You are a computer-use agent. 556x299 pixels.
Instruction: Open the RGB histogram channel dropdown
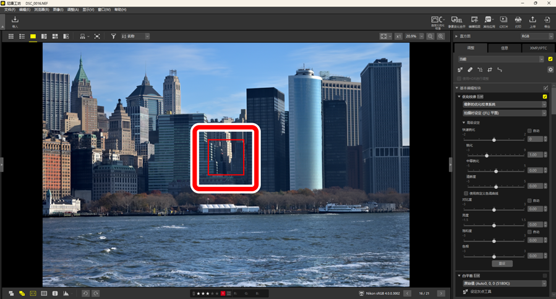(x=536, y=37)
